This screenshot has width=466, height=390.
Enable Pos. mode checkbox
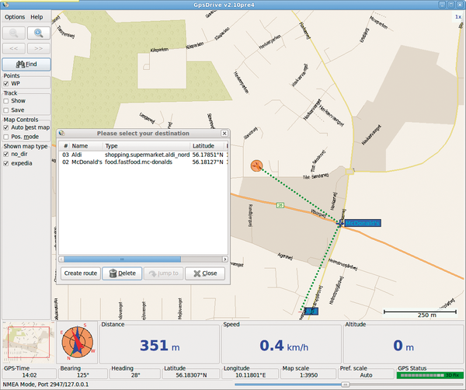coord(7,137)
